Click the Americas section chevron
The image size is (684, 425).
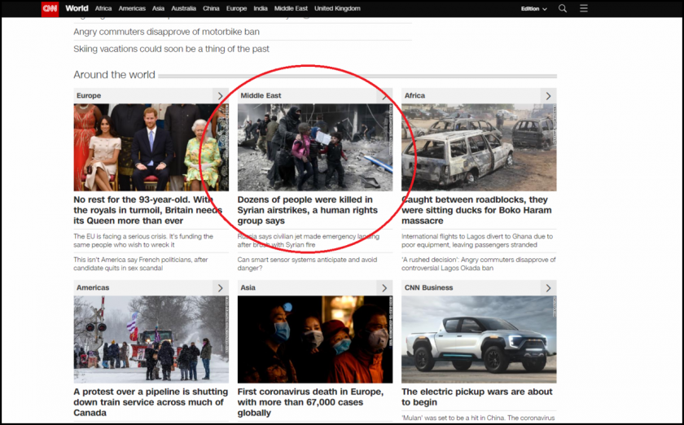(x=220, y=288)
